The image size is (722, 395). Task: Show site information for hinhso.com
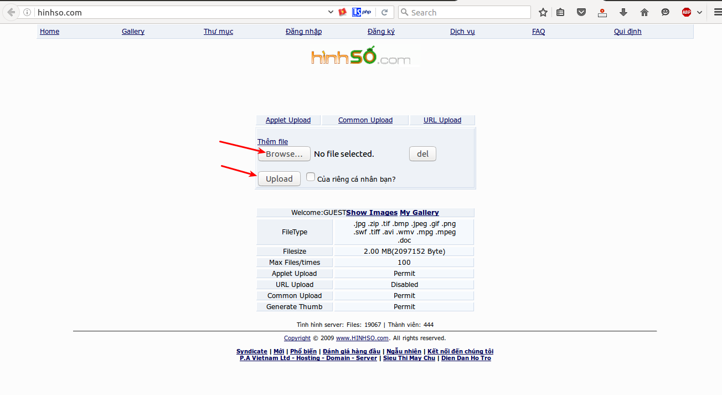[x=27, y=12]
